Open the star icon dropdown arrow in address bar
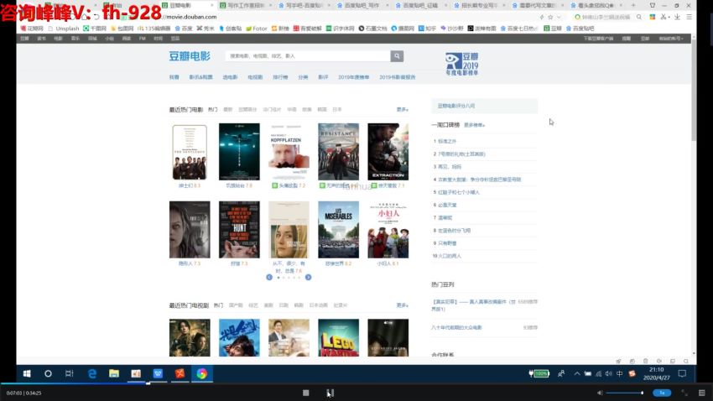The width and height of the screenshot is (713, 401). pos(559,17)
